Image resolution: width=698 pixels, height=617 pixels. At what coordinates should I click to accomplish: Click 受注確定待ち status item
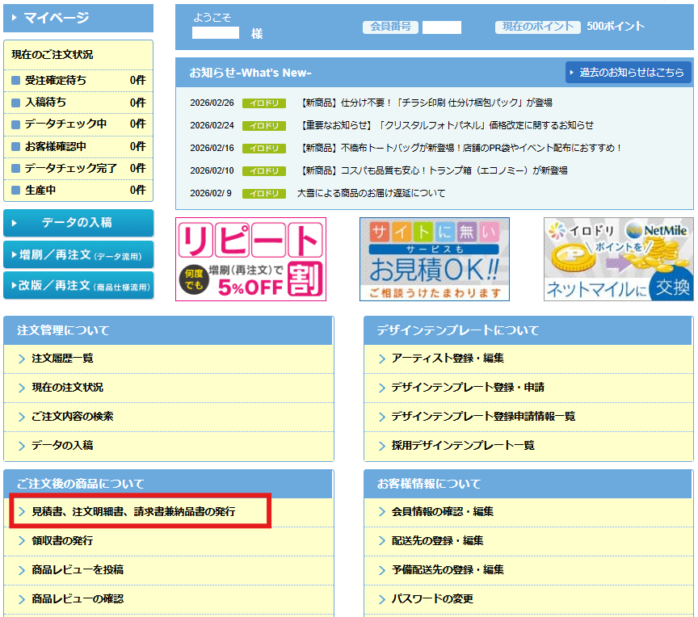56,81
